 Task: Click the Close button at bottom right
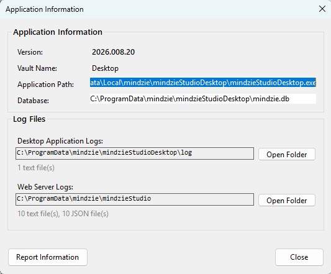[x=299, y=257]
